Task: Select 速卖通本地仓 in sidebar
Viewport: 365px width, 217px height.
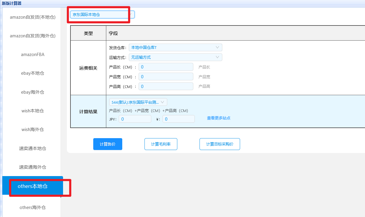Action: [33, 148]
